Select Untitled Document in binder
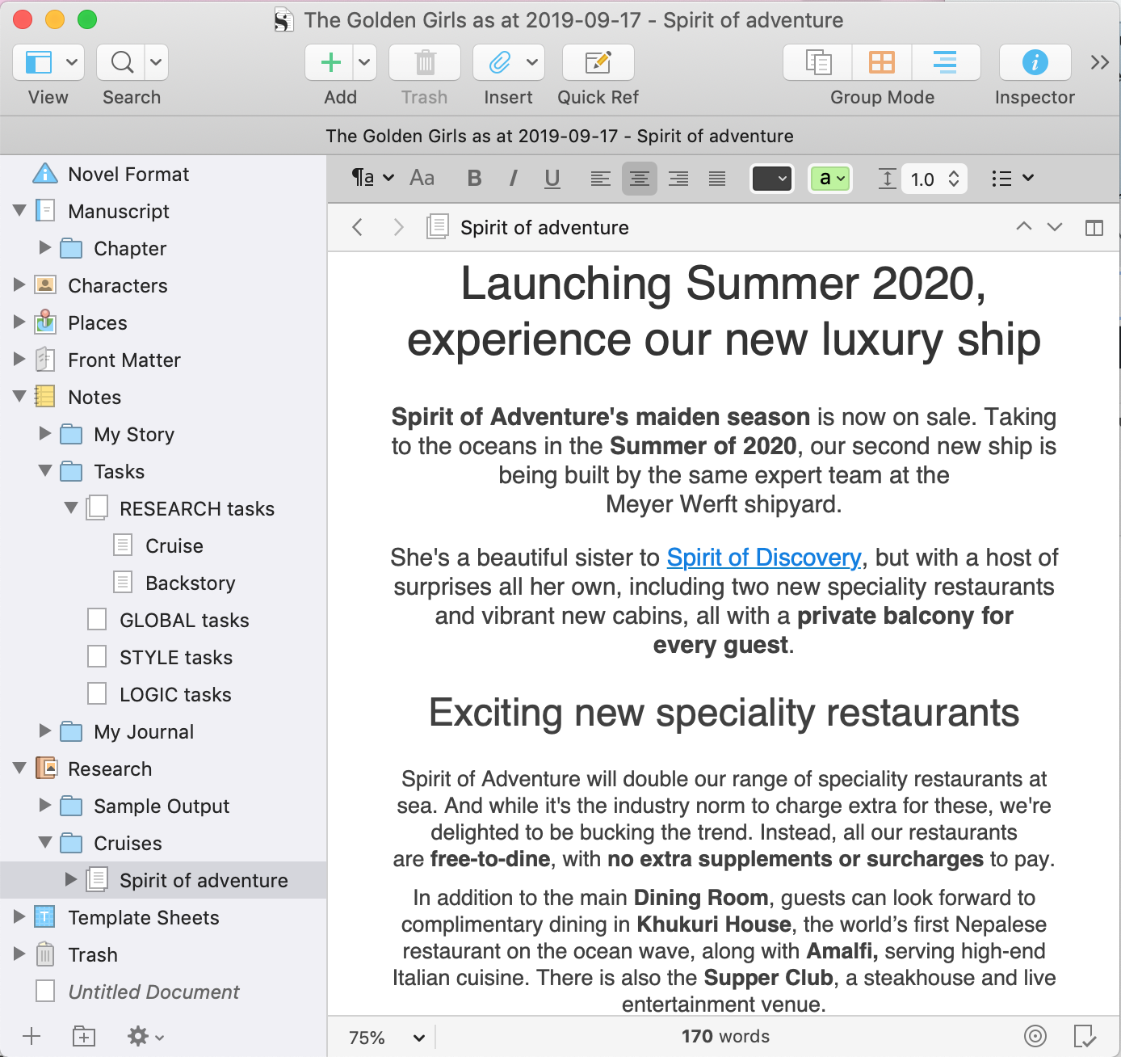This screenshot has height=1057, width=1121. (153, 992)
